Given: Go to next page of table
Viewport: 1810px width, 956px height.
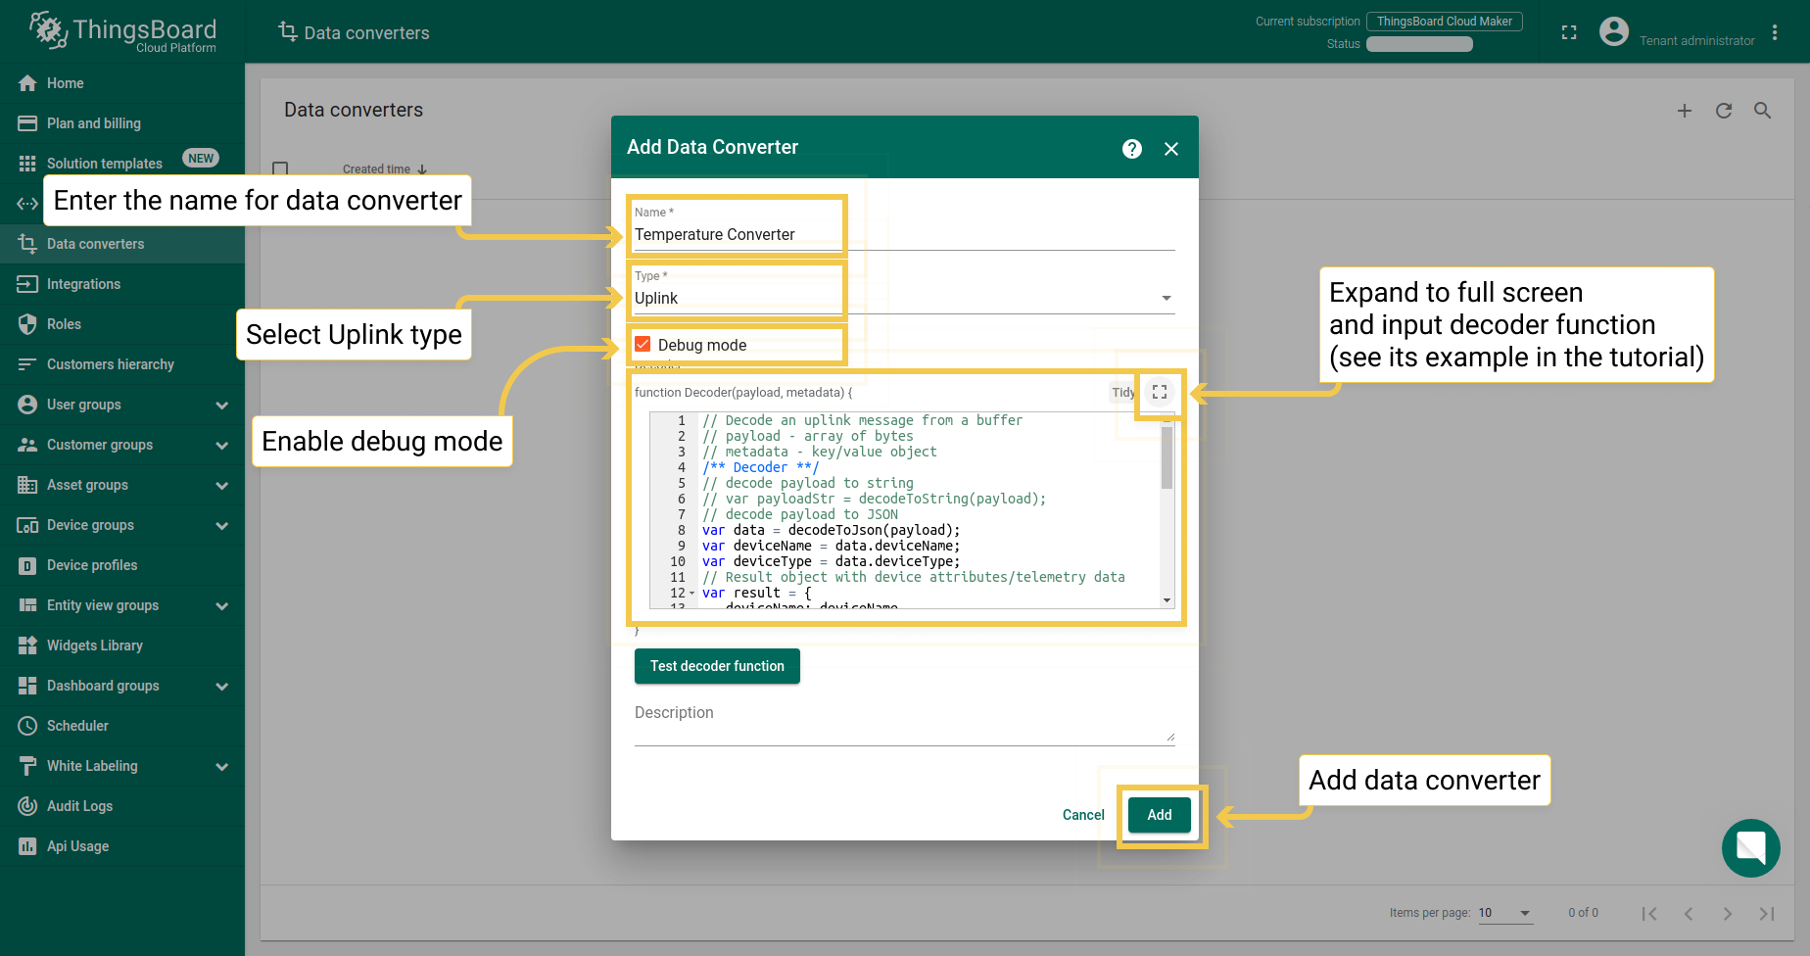Looking at the screenshot, I should (1728, 913).
